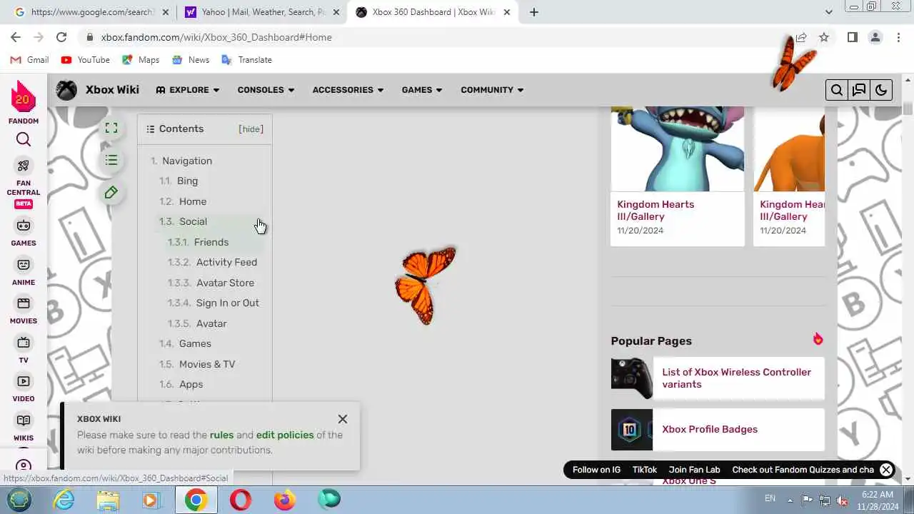Jump to Navigation section in Contents

pyautogui.click(x=187, y=161)
